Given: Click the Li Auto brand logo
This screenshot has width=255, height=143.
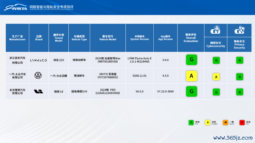Looking at the screenshot, I should pos(38,91).
